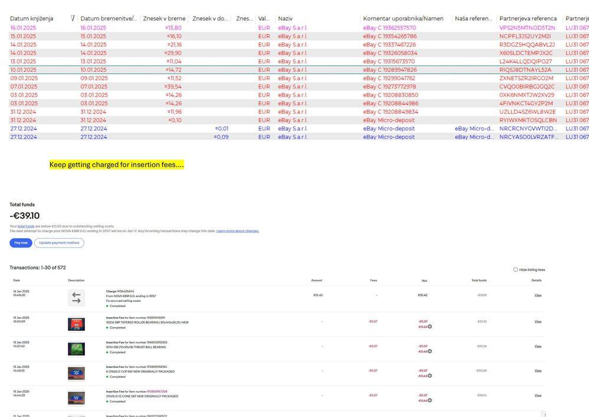Viewport: 589px width, 417px height.
Task: Open info icon for the K-37625/2 CUP row
Action: [x=430, y=376]
